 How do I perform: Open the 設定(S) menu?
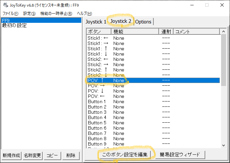pyautogui.click(x=29, y=14)
